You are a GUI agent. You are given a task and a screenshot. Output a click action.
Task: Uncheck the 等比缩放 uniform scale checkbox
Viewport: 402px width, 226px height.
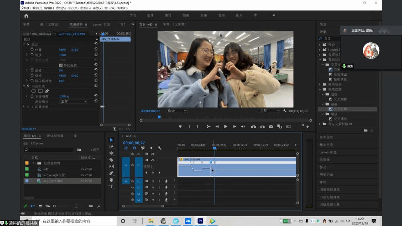[61, 65]
